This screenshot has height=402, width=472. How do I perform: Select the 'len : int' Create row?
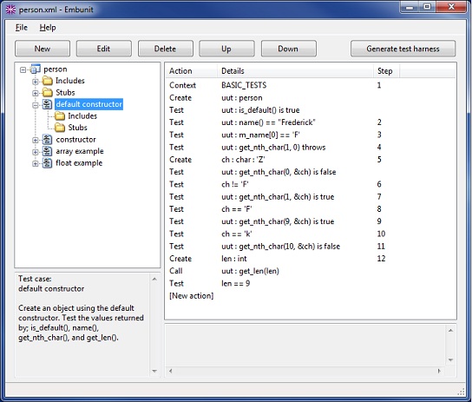[310, 259]
